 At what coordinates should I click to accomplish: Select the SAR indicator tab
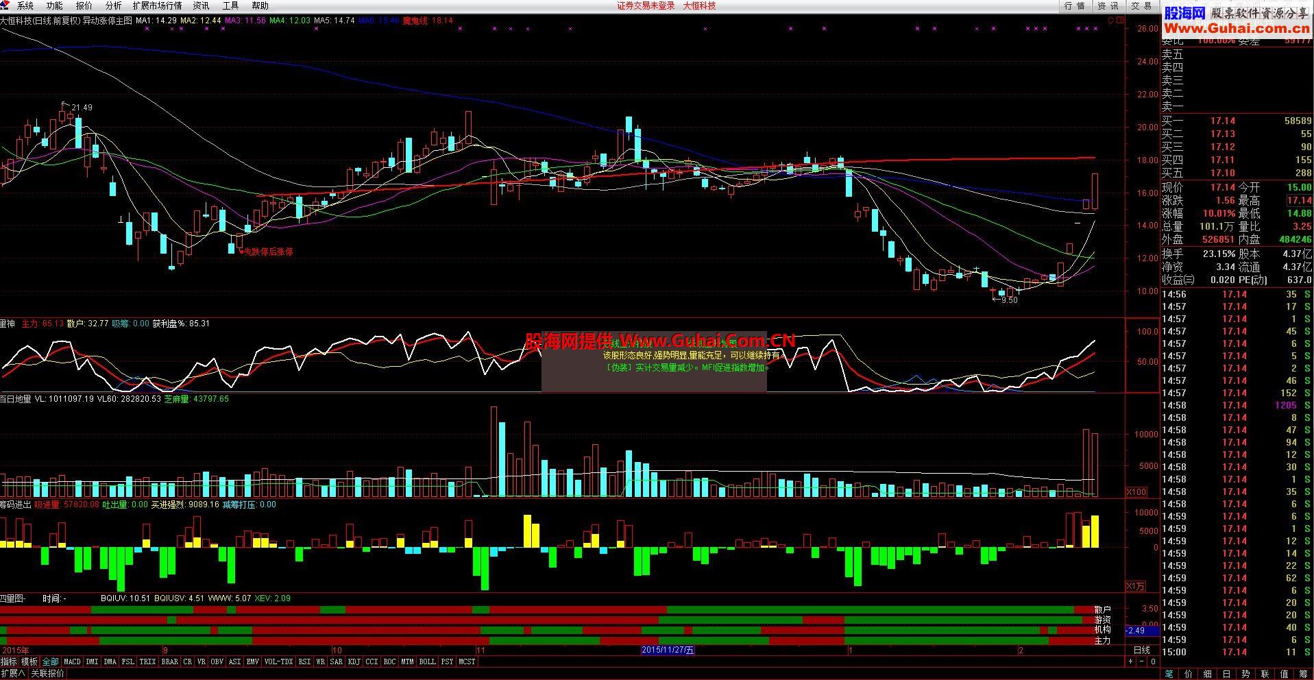(336, 662)
